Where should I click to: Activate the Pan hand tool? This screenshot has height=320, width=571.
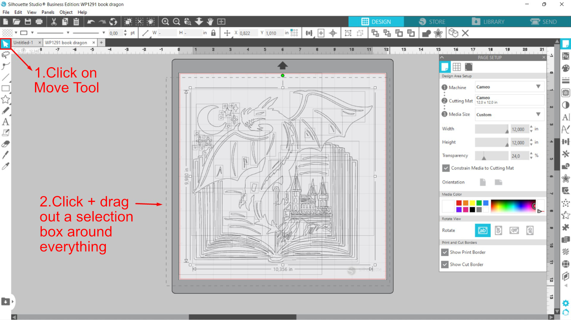(210, 22)
